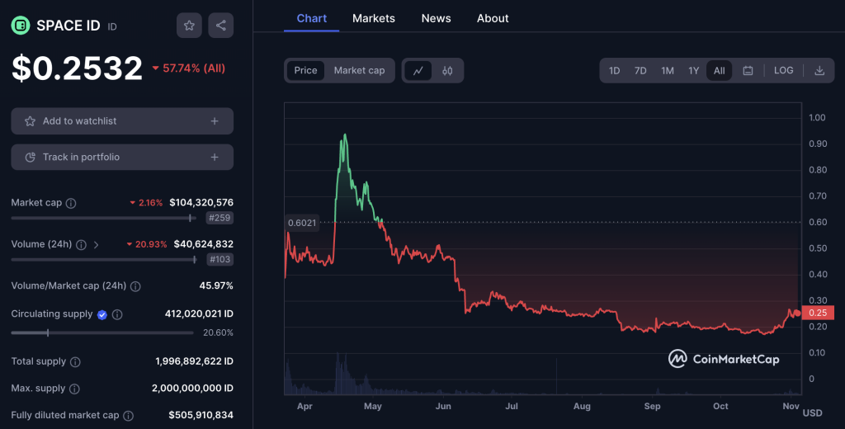Click the 1,996,892,622 ID total supply
This screenshot has width=845, height=429.
(194, 361)
